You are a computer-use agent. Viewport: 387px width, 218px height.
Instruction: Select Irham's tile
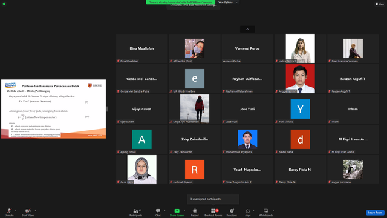[x=353, y=109]
